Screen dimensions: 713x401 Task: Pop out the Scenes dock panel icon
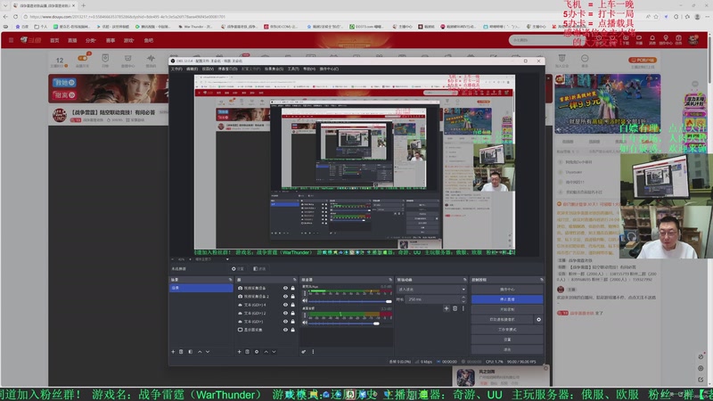click(230, 280)
